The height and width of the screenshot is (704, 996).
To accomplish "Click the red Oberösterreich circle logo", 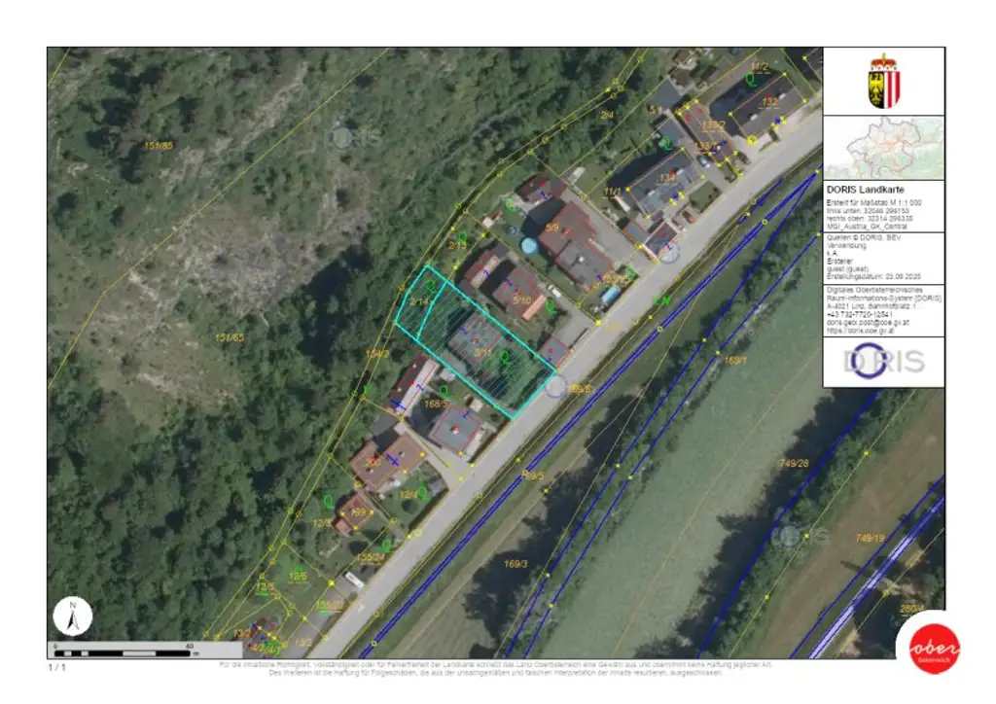I will (x=927, y=646).
